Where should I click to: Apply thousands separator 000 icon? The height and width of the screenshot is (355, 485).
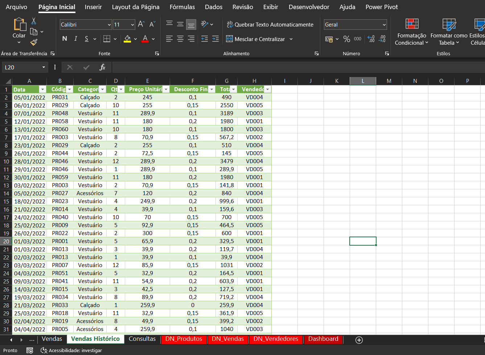358,39
